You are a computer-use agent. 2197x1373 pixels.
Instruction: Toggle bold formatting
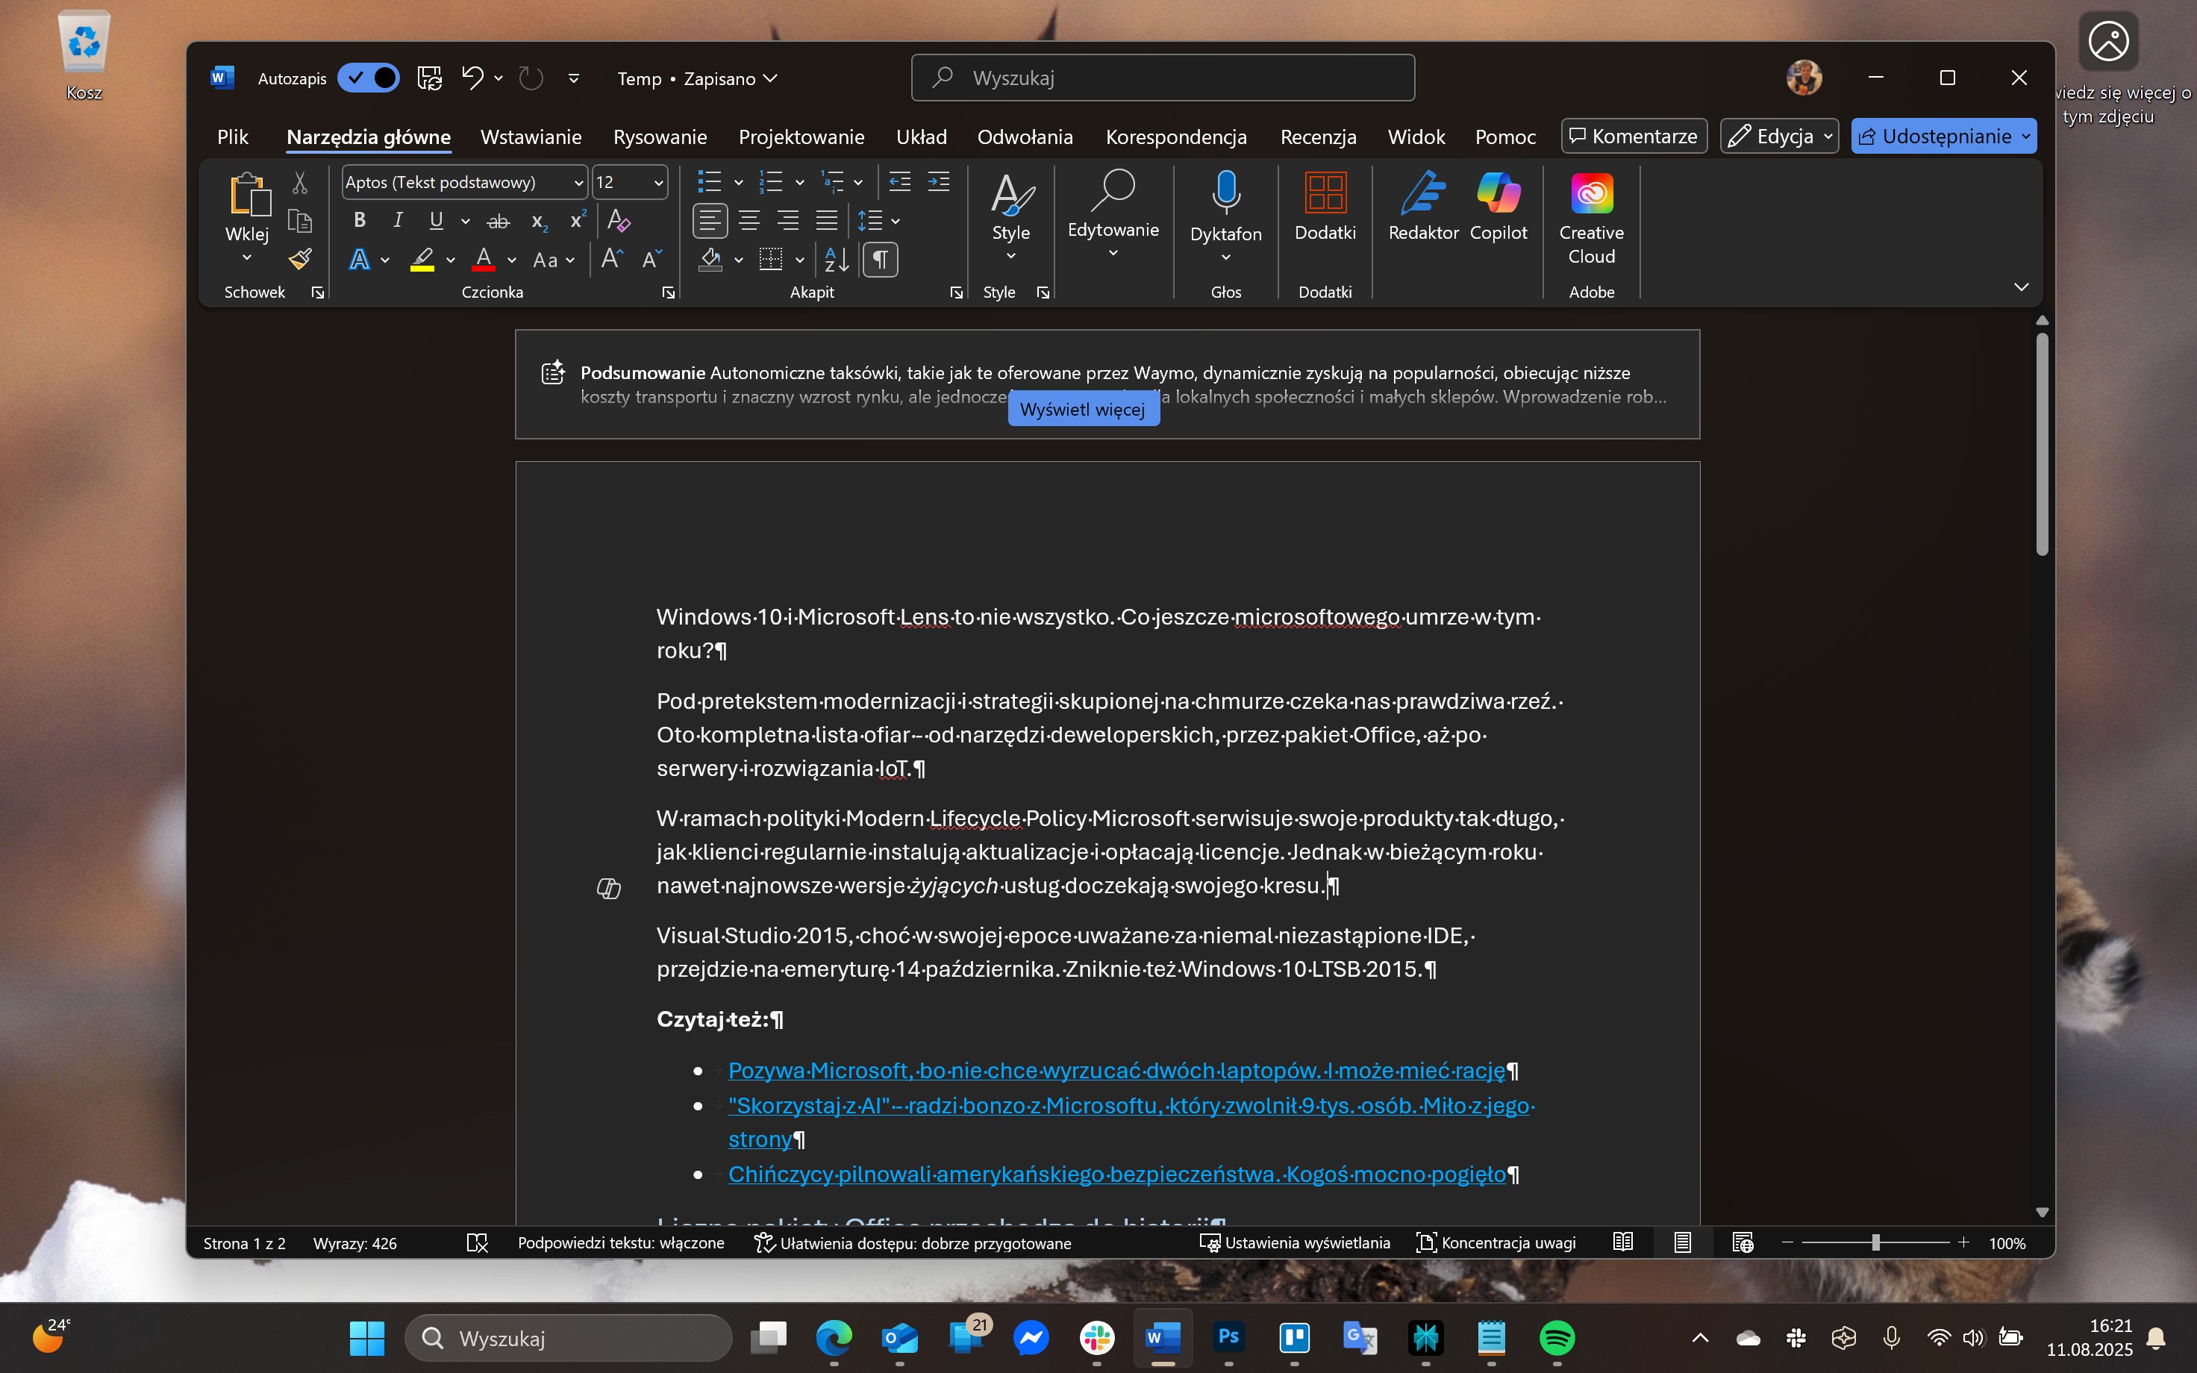[x=360, y=221]
